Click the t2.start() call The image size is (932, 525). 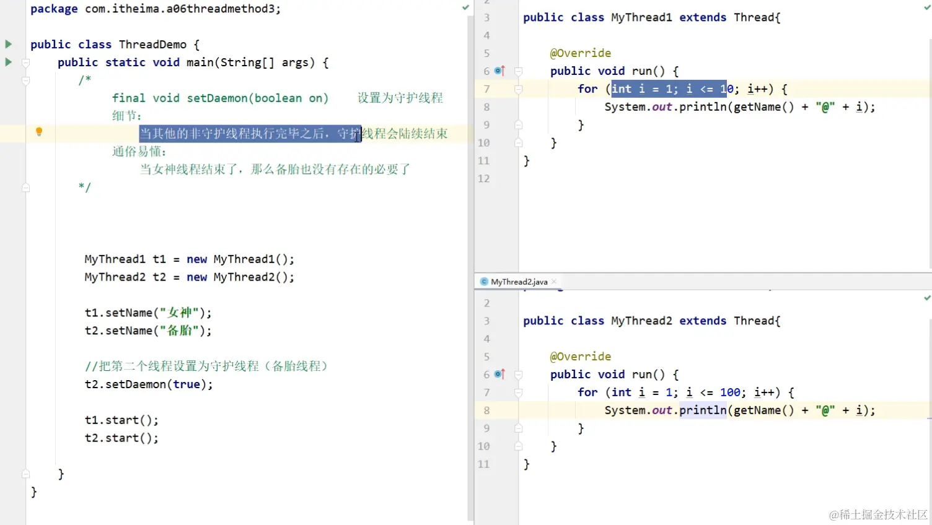pos(121,438)
